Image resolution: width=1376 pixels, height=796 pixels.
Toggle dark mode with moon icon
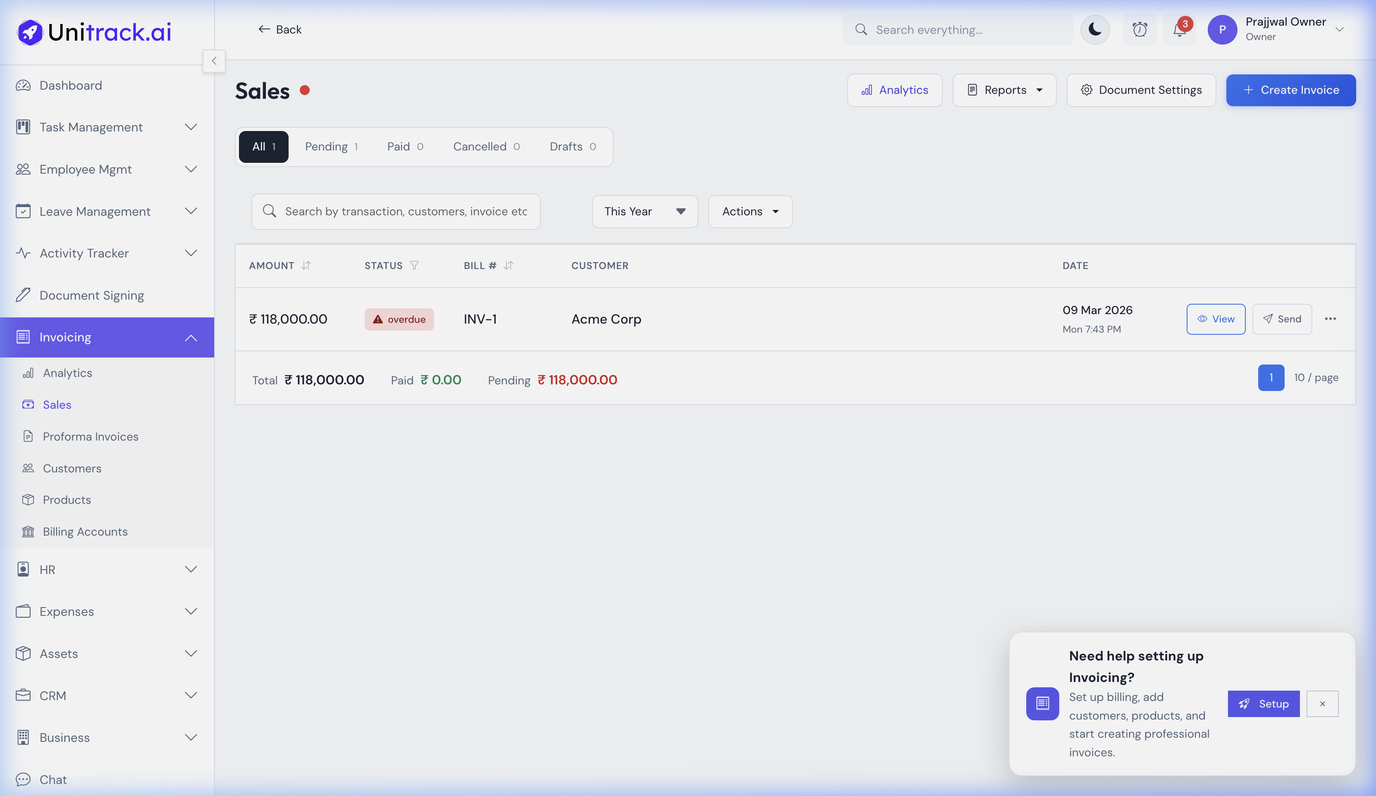1095,30
